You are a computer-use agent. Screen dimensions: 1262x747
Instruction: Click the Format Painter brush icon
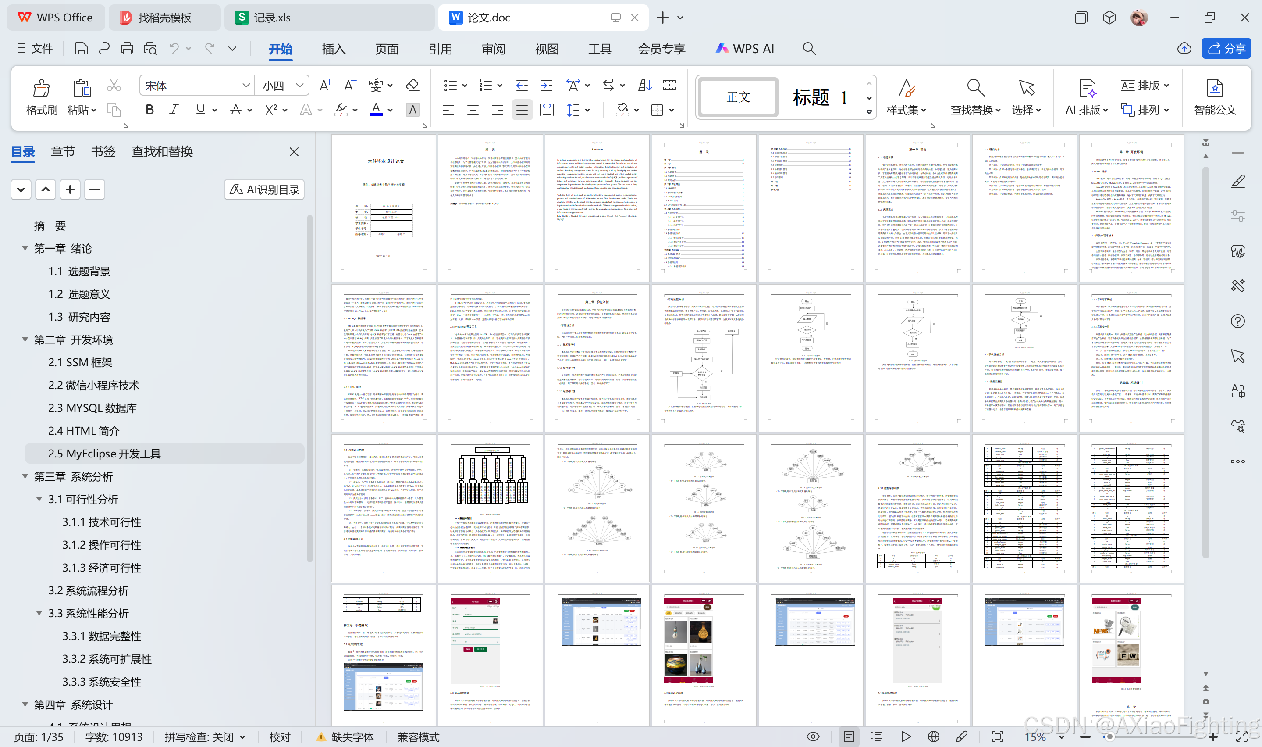point(41,89)
